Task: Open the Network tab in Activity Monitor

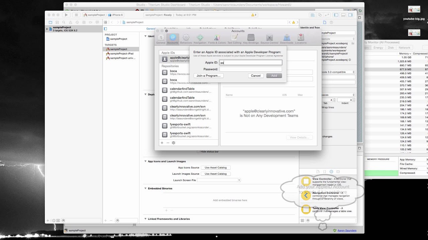Action: coord(404,48)
